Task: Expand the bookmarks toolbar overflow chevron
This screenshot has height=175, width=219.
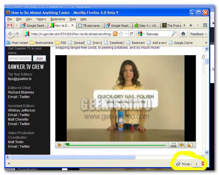Action: pos(206,43)
